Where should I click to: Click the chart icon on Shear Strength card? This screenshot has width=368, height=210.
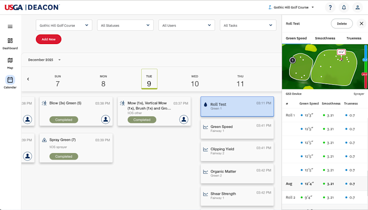pyautogui.click(x=206, y=194)
